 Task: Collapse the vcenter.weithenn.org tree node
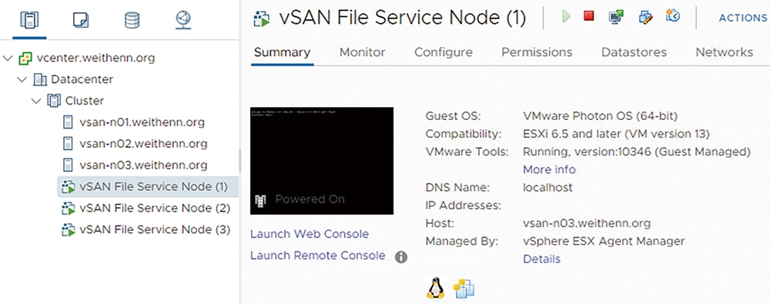click(7, 58)
